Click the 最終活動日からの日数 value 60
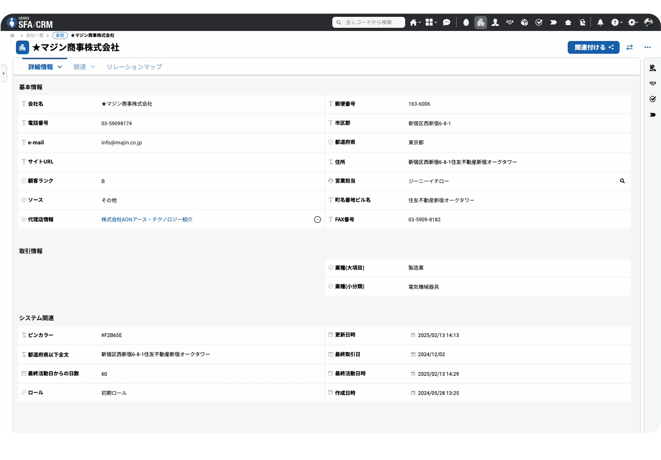661x460 pixels. point(104,374)
